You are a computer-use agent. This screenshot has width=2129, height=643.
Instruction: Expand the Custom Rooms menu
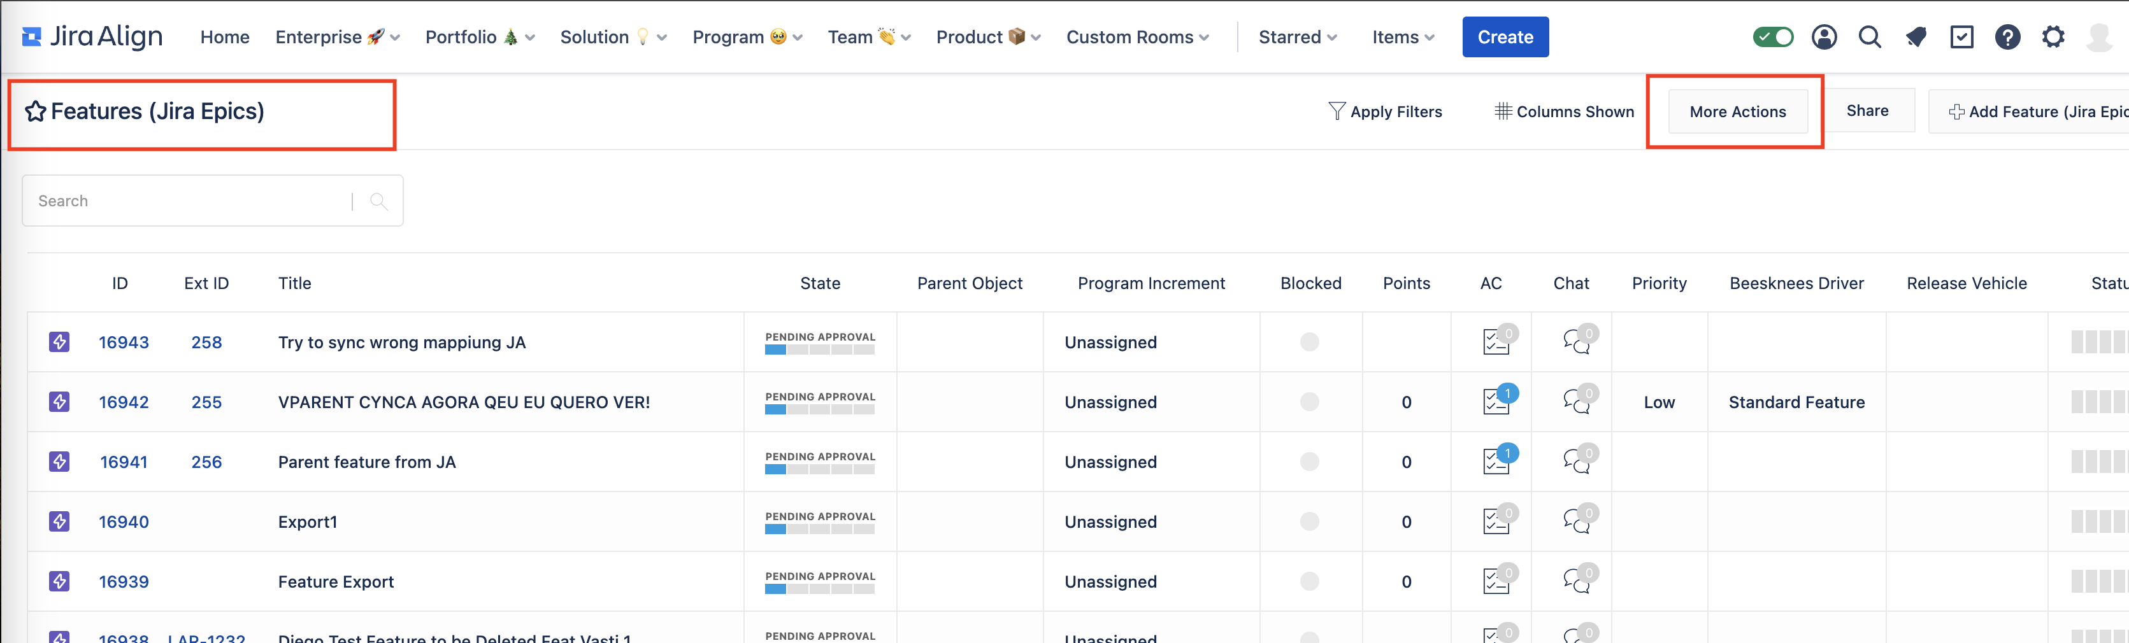click(x=1137, y=37)
